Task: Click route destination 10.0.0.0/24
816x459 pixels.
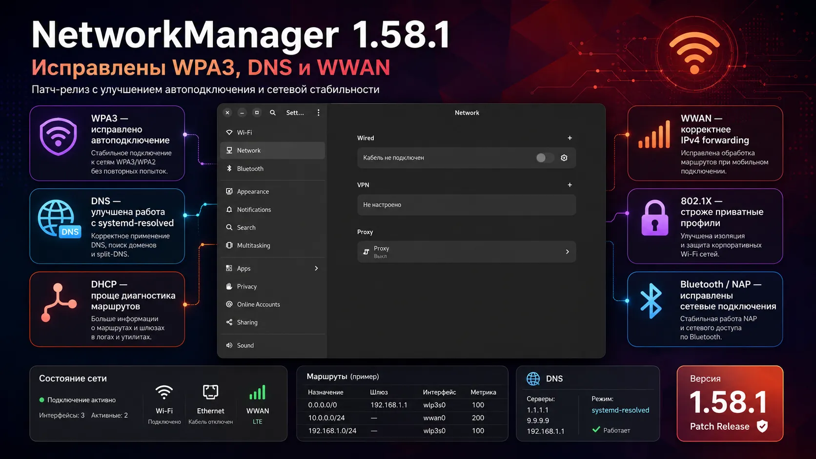Action: click(x=326, y=418)
